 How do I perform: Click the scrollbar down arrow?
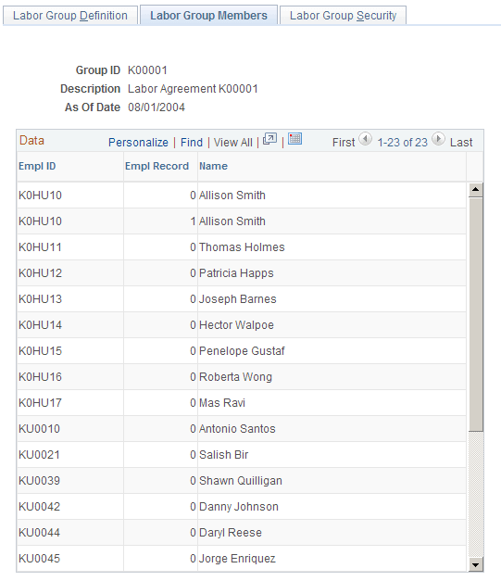(x=475, y=564)
